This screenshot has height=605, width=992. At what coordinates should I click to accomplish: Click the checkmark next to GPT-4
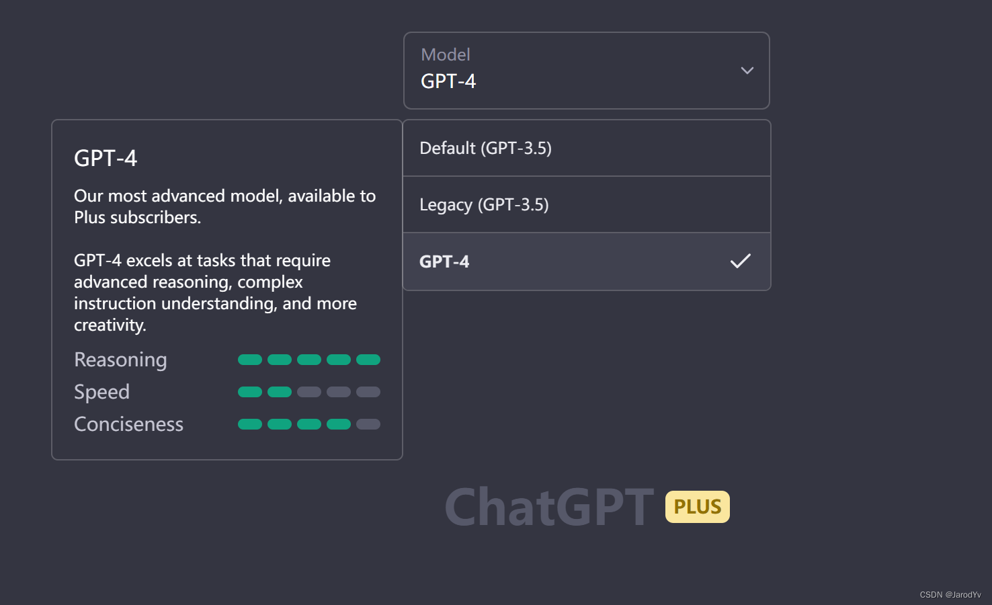(740, 261)
